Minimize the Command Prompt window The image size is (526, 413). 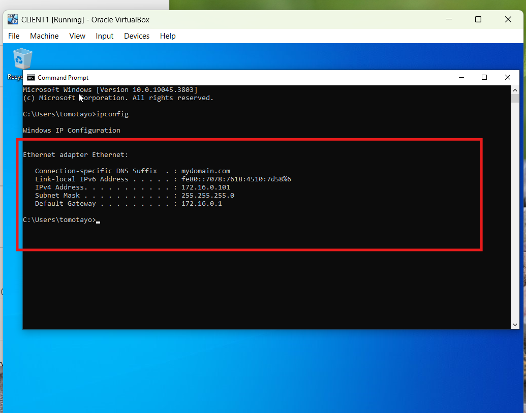click(x=461, y=77)
